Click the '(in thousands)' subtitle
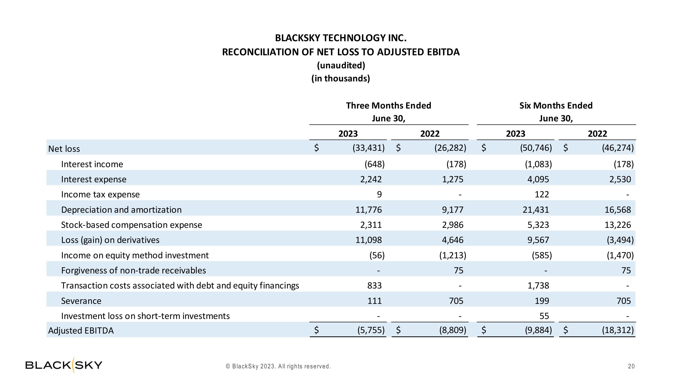The image size is (682, 384). (341, 78)
